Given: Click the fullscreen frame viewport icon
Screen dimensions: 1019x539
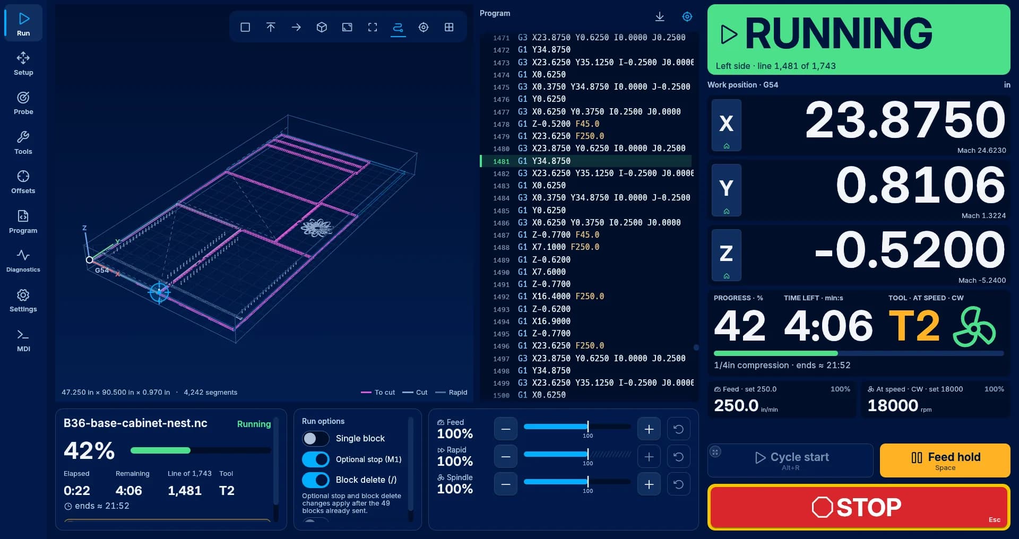Looking at the screenshot, I should [373, 27].
